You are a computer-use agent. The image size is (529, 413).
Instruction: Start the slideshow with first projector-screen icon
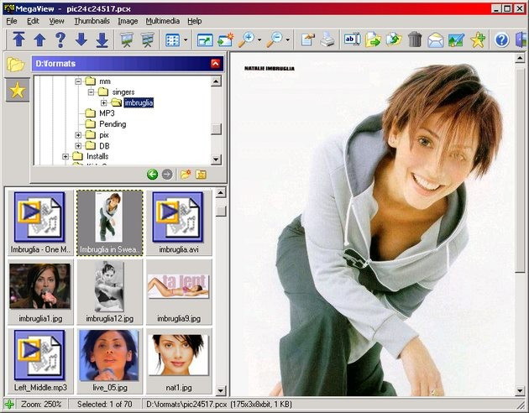click(x=127, y=39)
